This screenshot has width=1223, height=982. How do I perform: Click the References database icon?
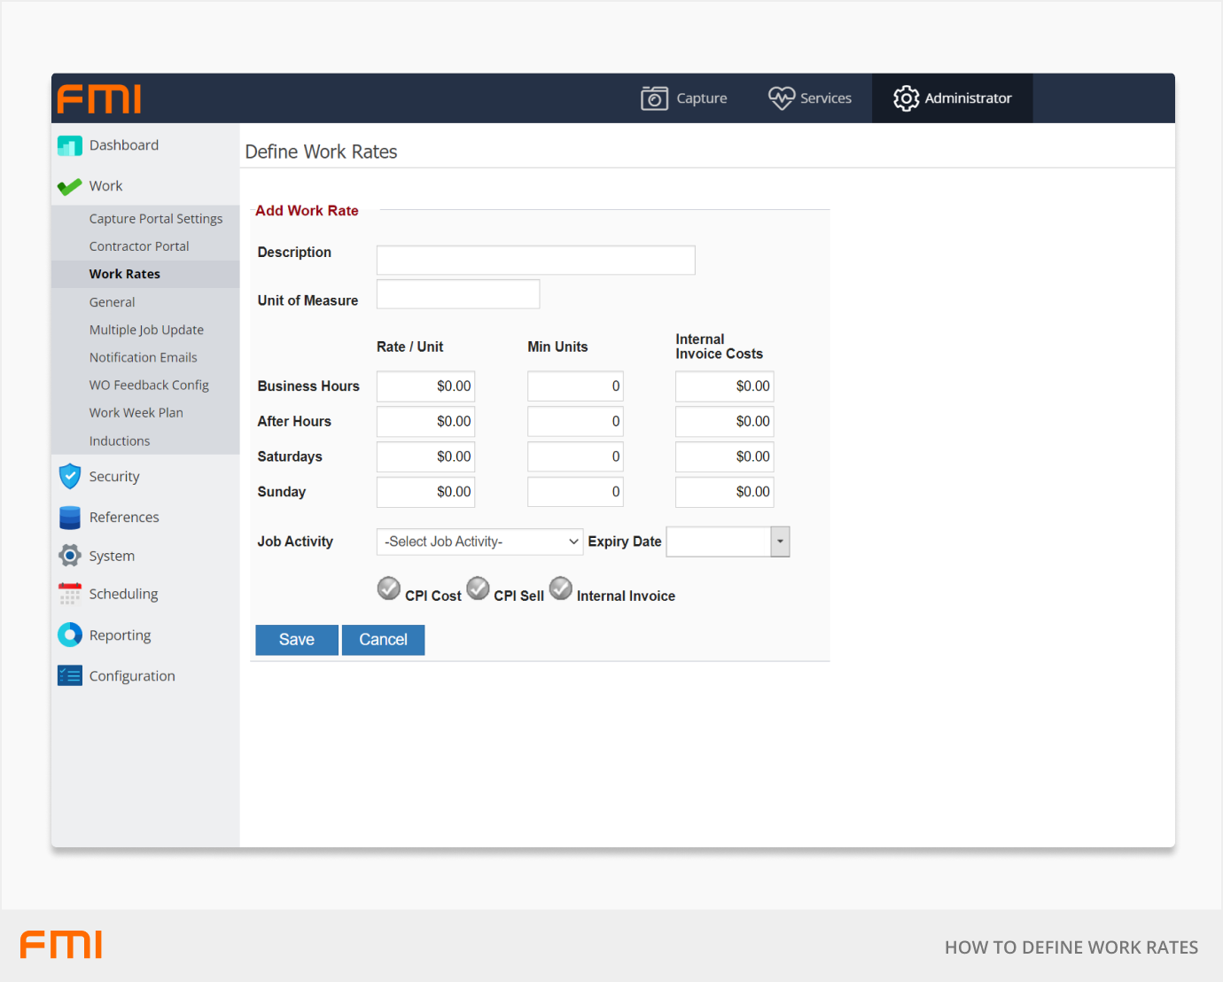(69, 518)
